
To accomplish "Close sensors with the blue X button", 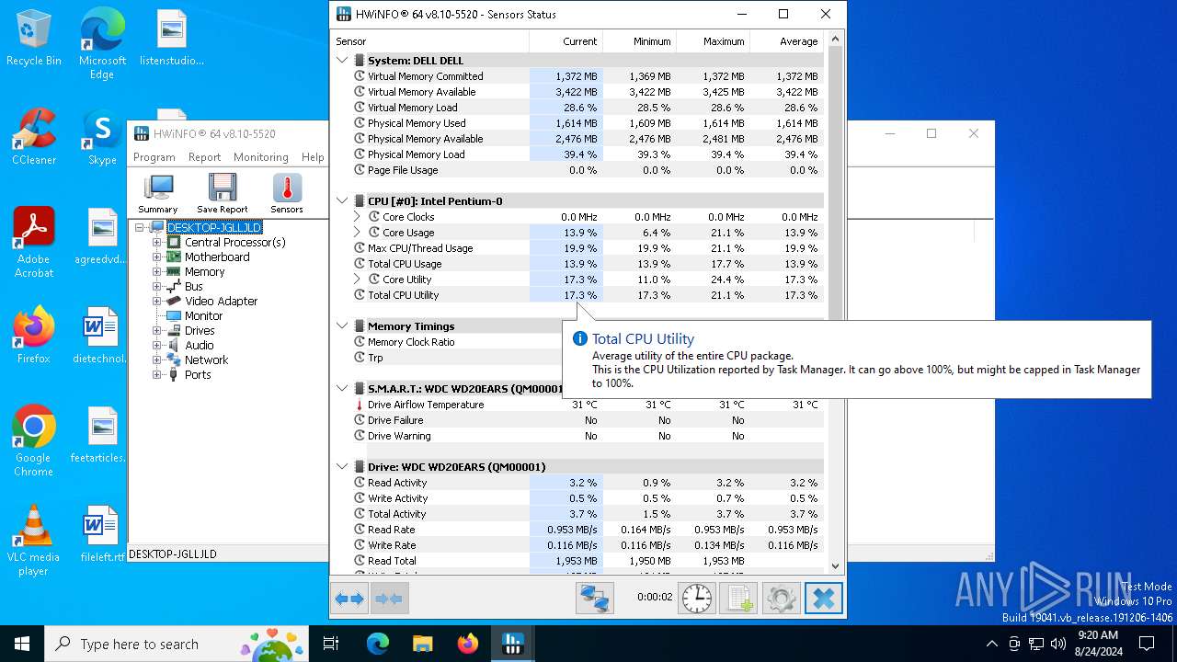I will [x=823, y=599].
